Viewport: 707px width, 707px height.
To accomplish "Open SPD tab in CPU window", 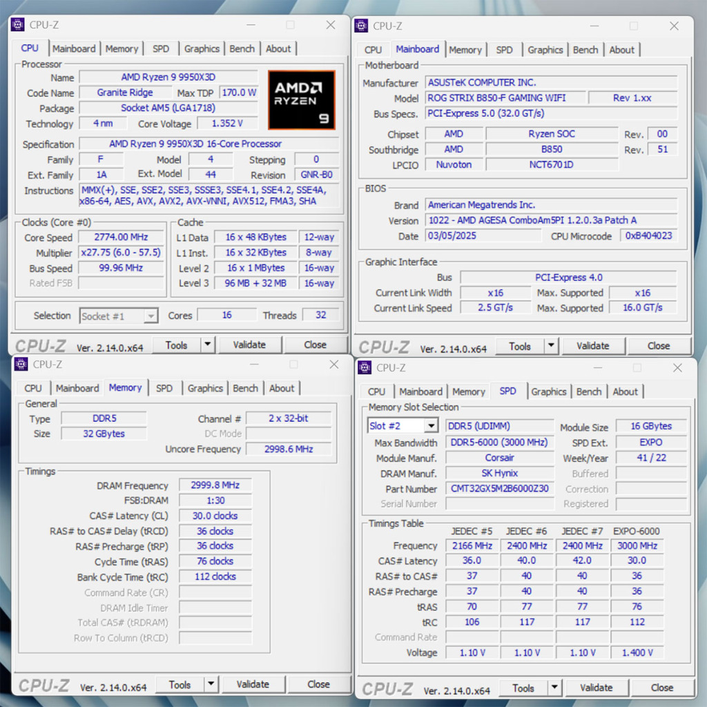I will click(x=161, y=49).
